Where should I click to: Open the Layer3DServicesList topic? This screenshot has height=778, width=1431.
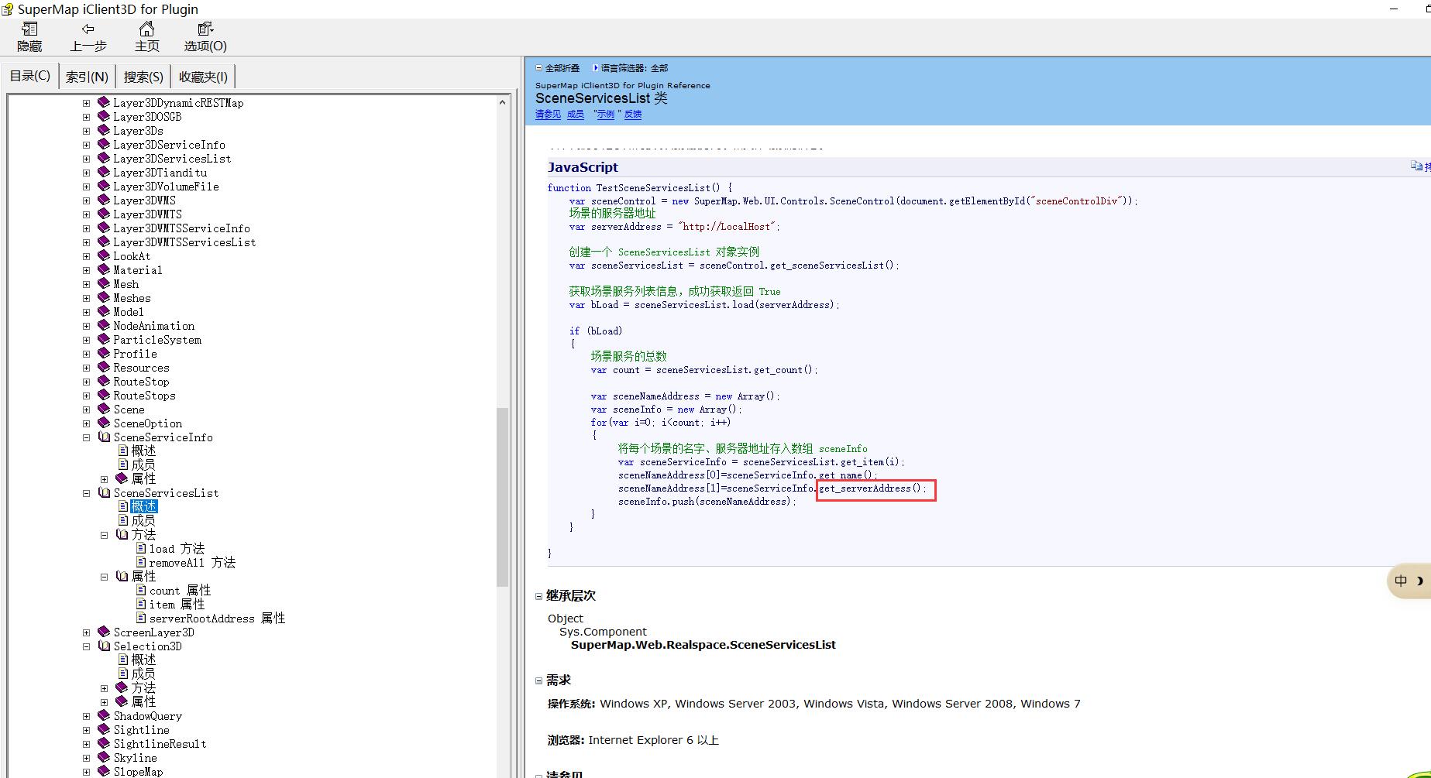pos(172,159)
